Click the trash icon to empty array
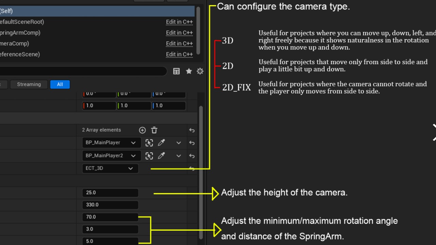 (x=154, y=130)
